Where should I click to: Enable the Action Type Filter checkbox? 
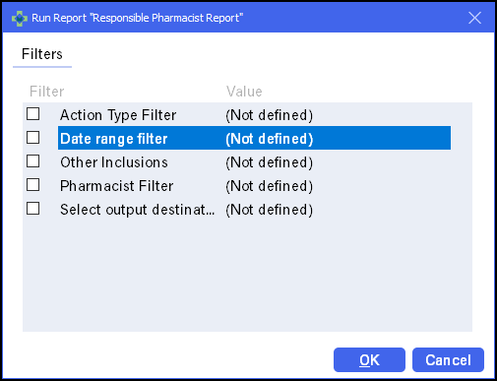click(x=33, y=114)
